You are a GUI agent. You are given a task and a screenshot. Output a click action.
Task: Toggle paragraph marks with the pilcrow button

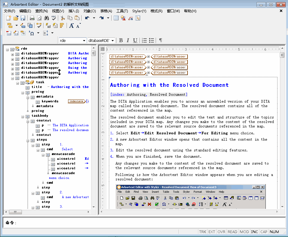click(x=160, y=40)
